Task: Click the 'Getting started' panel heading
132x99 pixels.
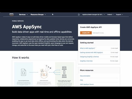Action: pyautogui.click(x=87, y=43)
